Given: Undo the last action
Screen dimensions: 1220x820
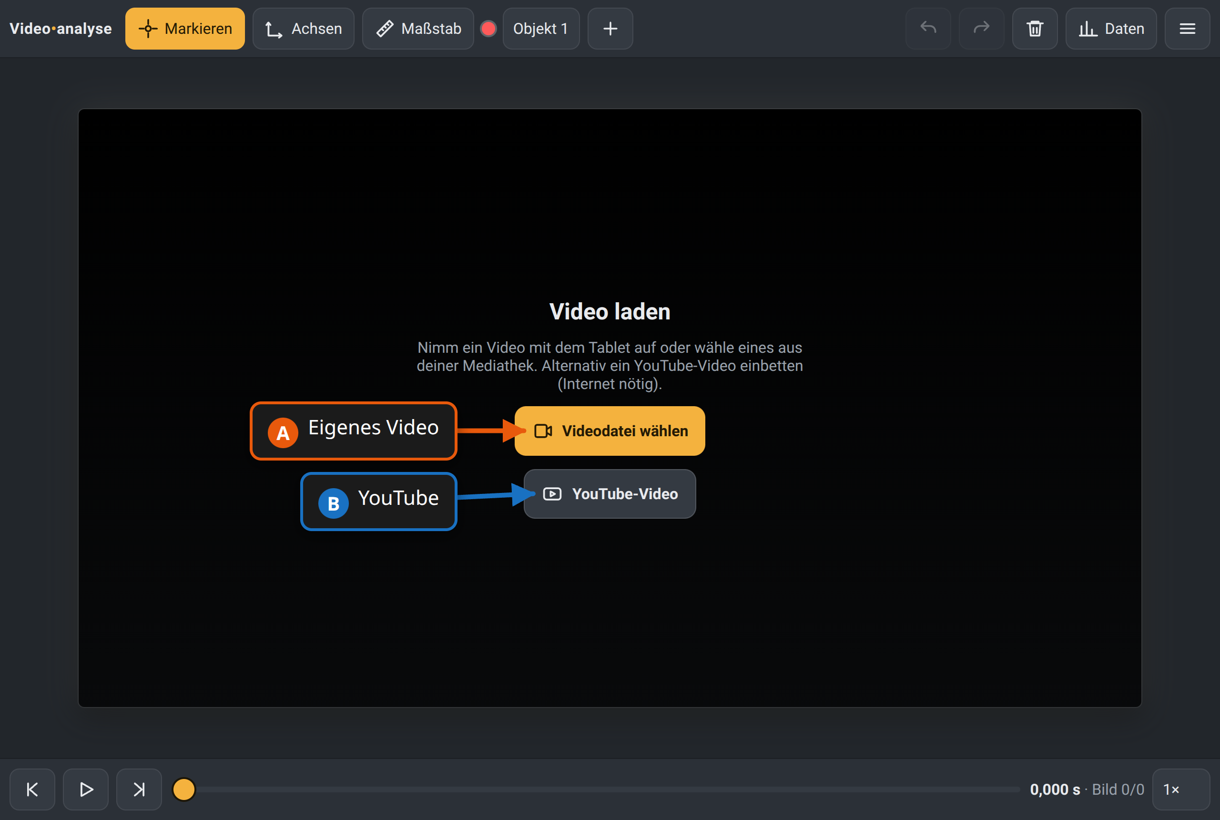Looking at the screenshot, I should coord(928,29).
